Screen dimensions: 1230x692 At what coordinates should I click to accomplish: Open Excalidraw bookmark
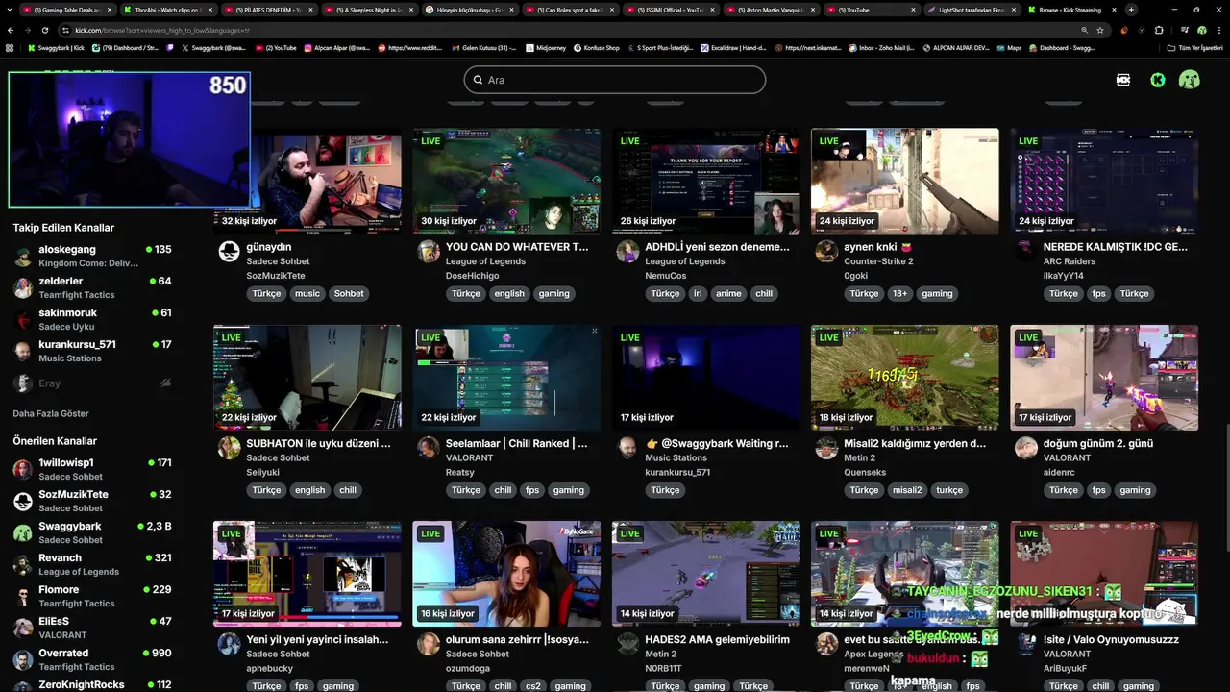click(732, 47)
